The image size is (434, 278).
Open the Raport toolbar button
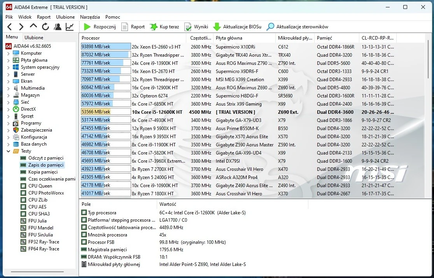(133, 27)
